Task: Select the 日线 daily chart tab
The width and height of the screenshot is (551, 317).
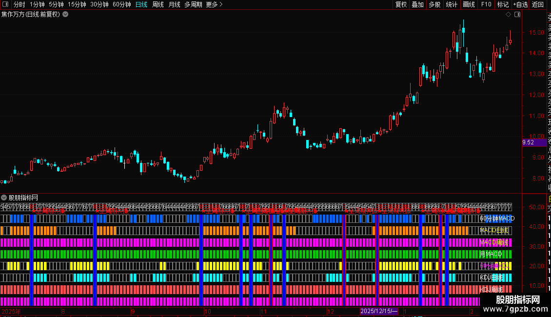Action: (141, 4)
